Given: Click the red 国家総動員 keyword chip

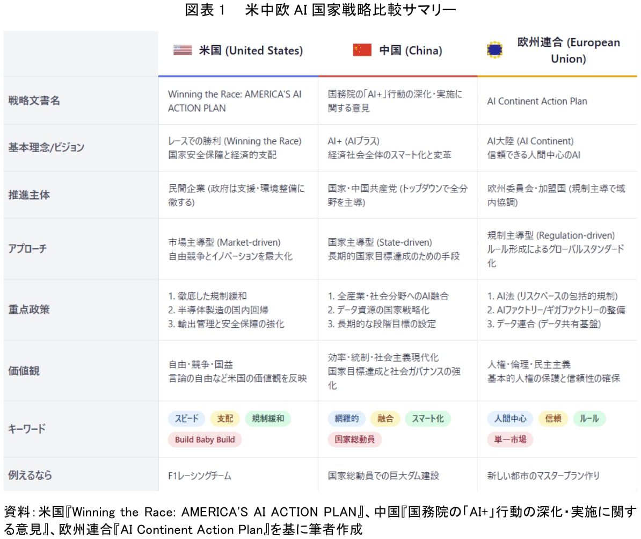Looking at the screenshot, I should pyautogui.click(x=354, y=440).
